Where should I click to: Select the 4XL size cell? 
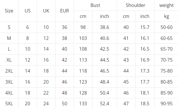point(9,93)
